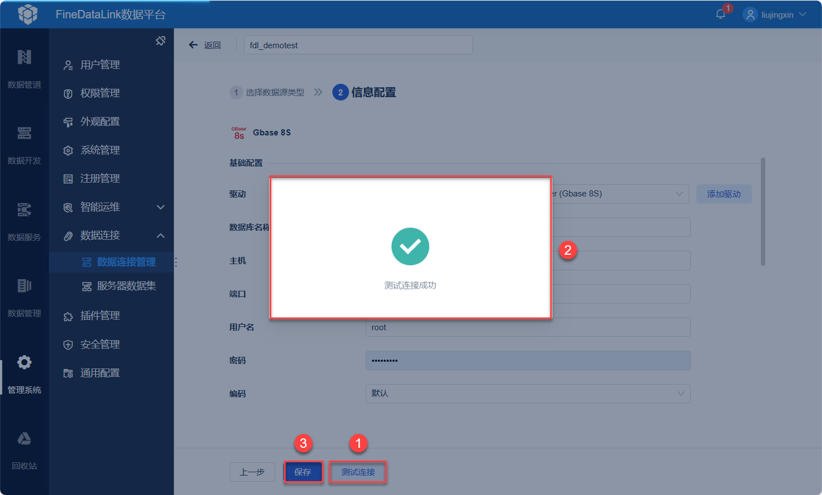The height and width of the screenshot is (495, 822).
Task: Click the 注册管理 icon
Action: [68, 179]
